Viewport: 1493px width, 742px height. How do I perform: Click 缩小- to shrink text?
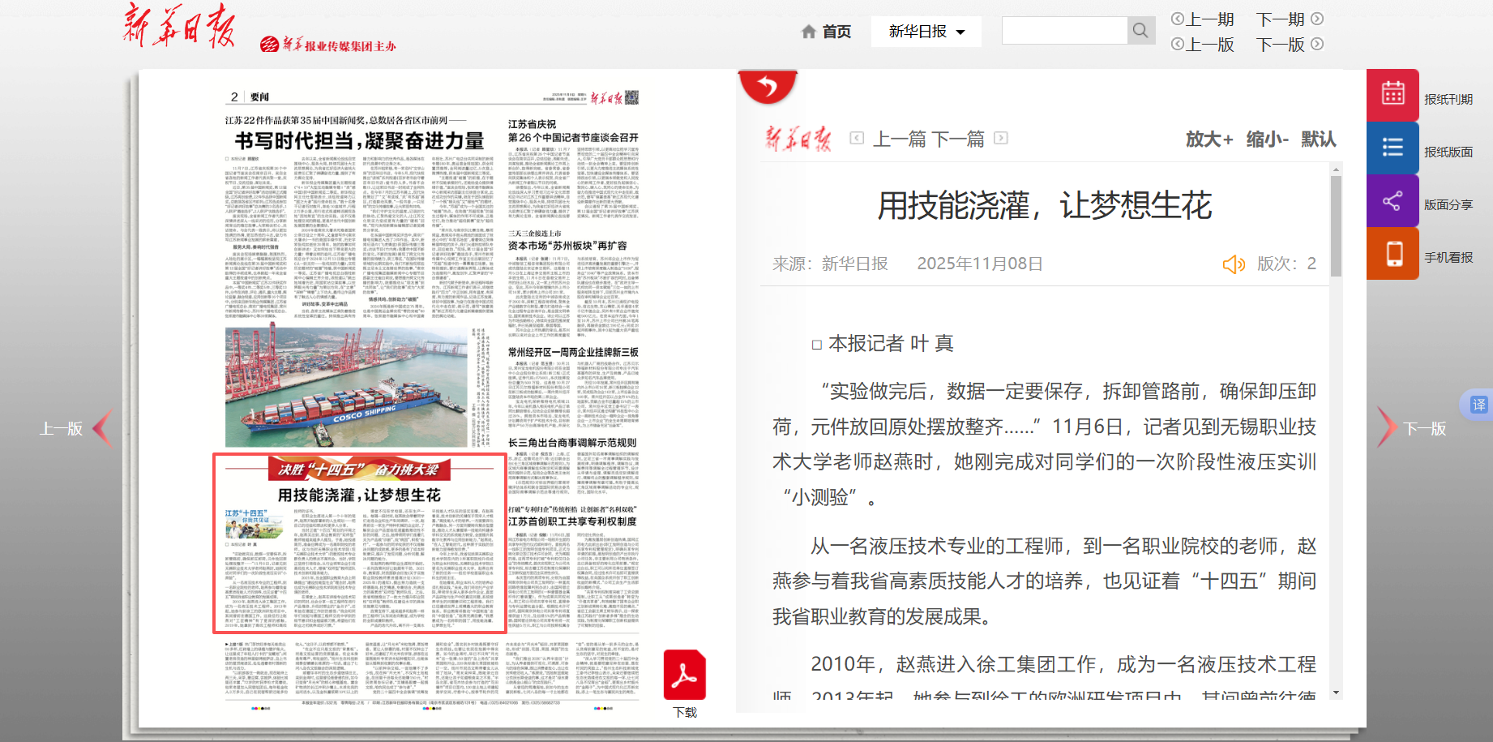coord(1267,139)
